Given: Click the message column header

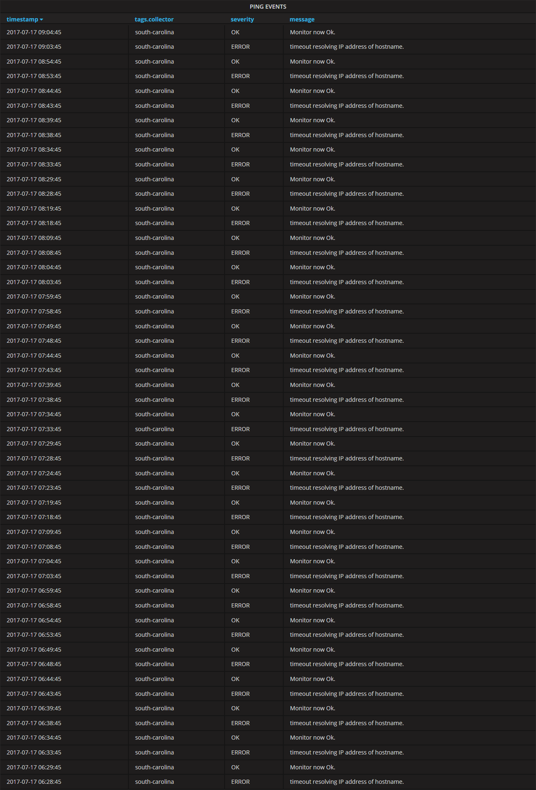Looking at the screenshot, I should click(302, 19).
